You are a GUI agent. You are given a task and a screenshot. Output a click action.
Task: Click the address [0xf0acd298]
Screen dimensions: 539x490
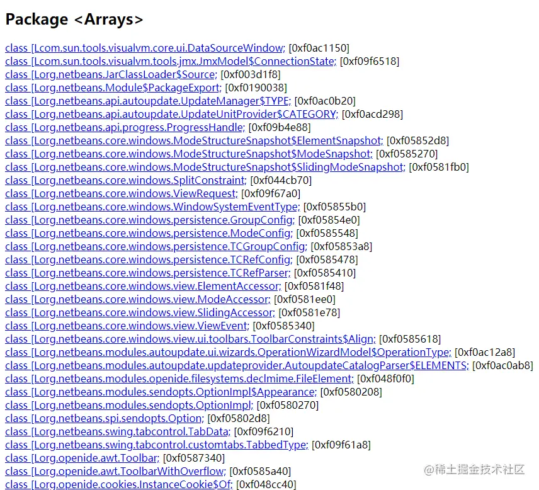pos(372,114)
